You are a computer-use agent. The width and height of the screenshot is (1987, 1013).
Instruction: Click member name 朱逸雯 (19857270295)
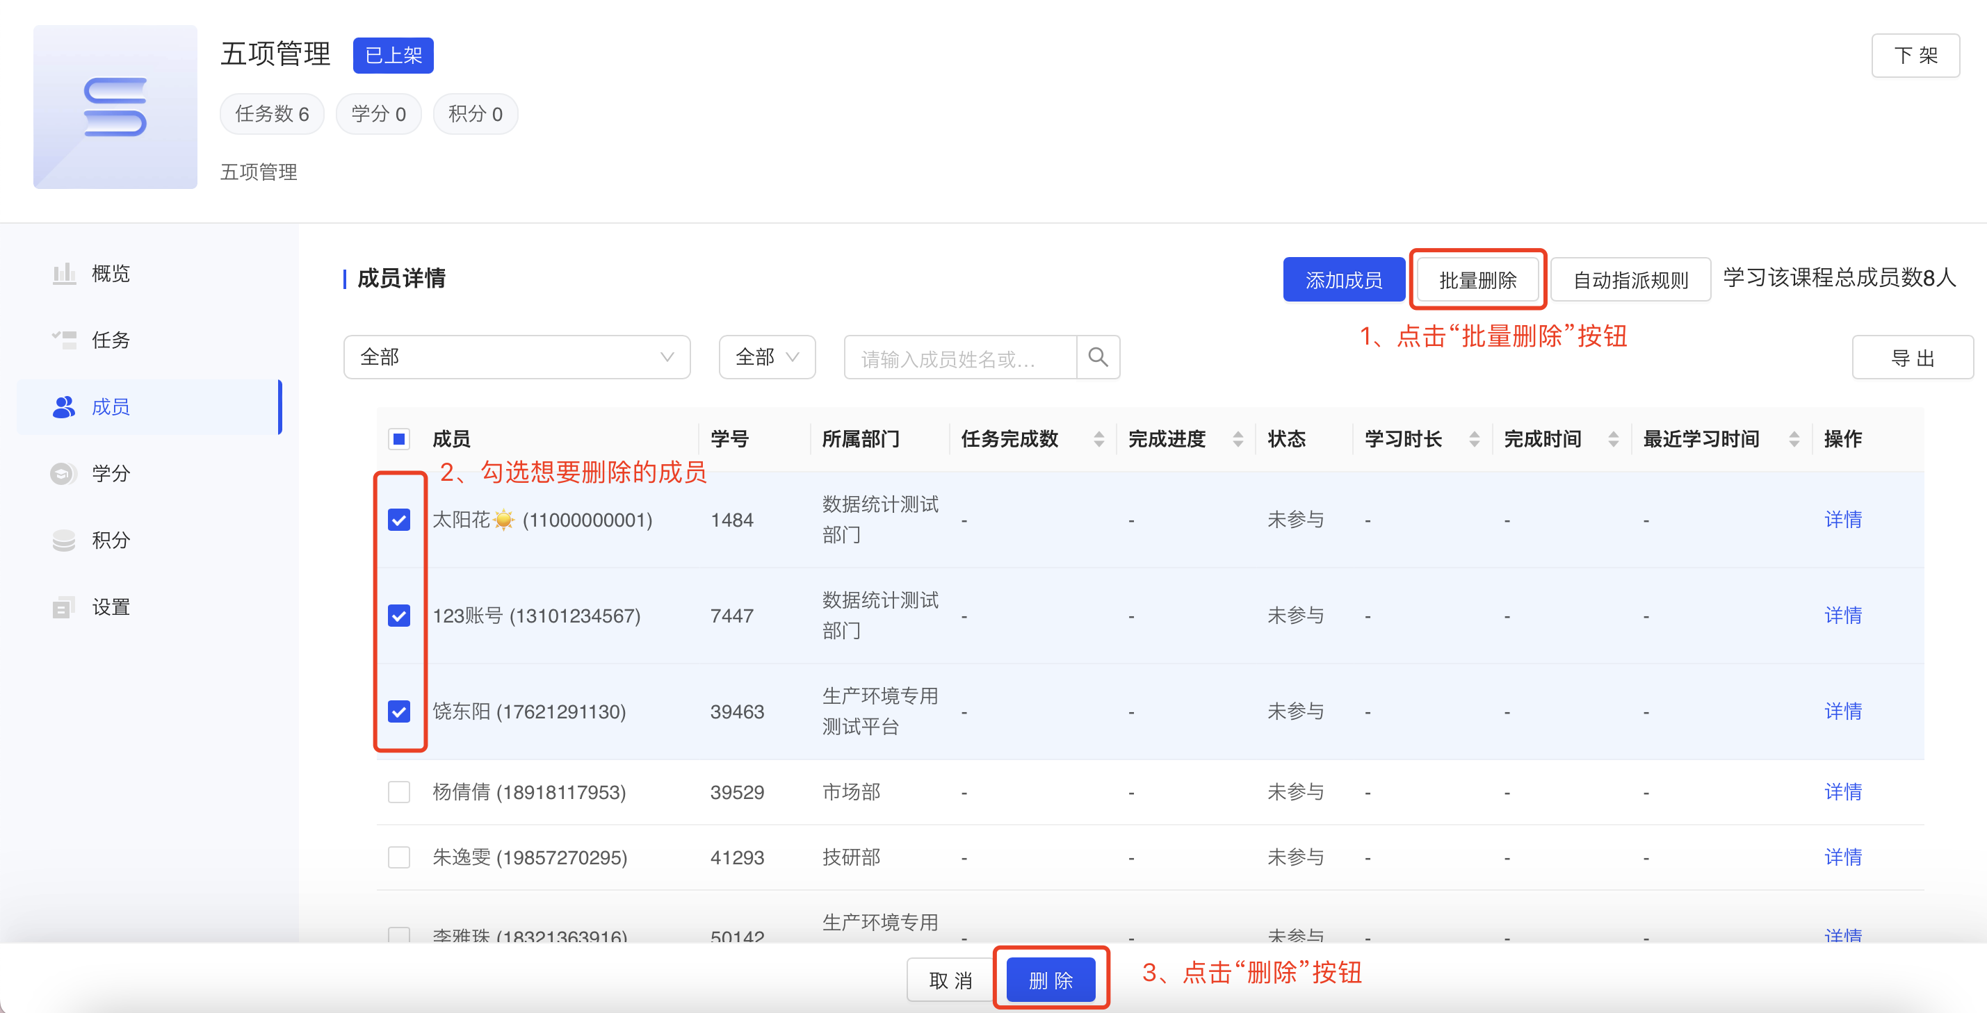[x=530, y=857]
